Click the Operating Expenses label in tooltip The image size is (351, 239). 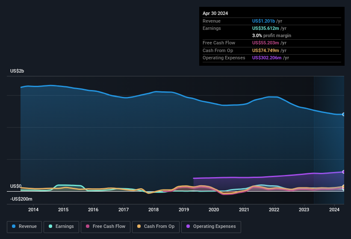tap(224, 58)
